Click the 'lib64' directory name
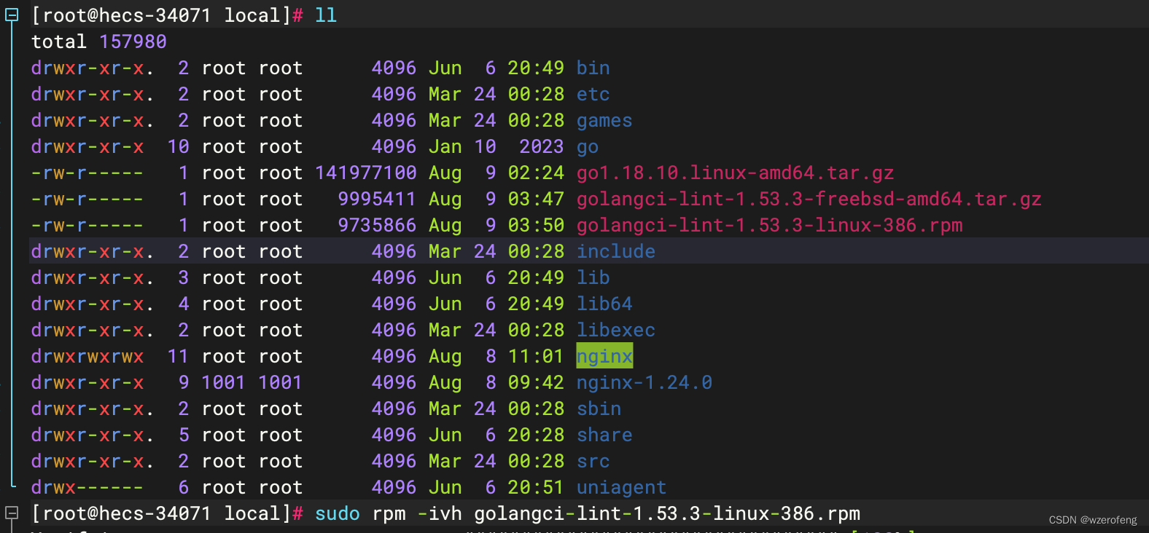The image size is (1149, 533). click(x=604, y=304)
